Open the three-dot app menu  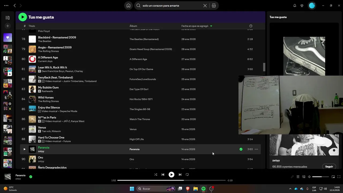point(6,6)
